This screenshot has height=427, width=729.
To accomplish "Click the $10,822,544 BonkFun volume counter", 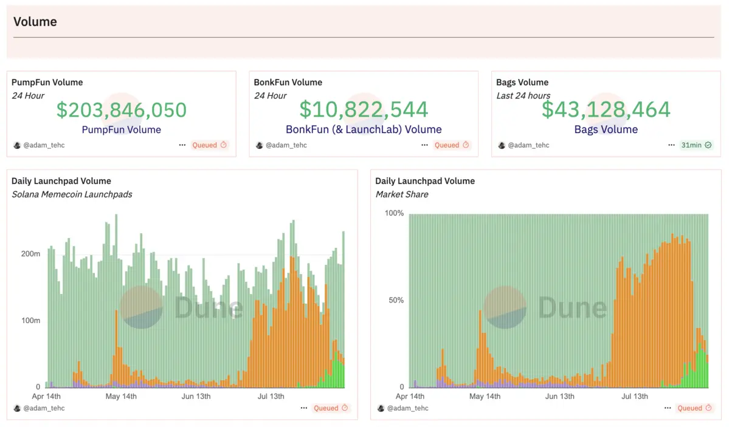I will (364, 110).
